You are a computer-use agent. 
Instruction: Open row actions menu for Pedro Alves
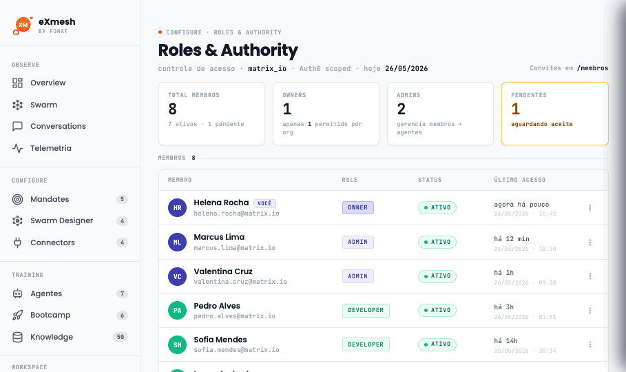pos(590,311)
